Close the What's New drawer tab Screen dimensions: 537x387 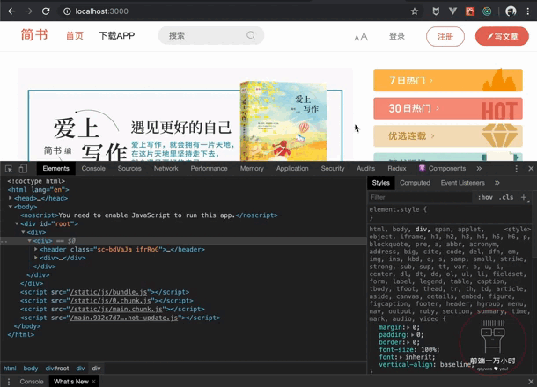pos(93,381)
